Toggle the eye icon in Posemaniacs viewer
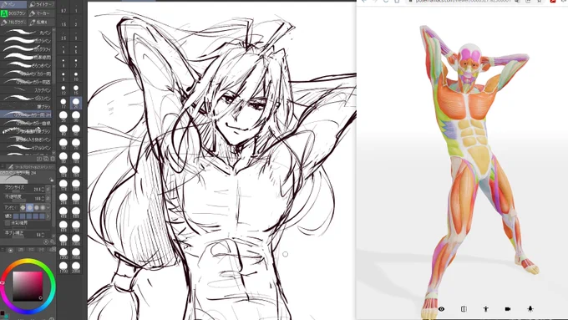 tap(441, 309)
